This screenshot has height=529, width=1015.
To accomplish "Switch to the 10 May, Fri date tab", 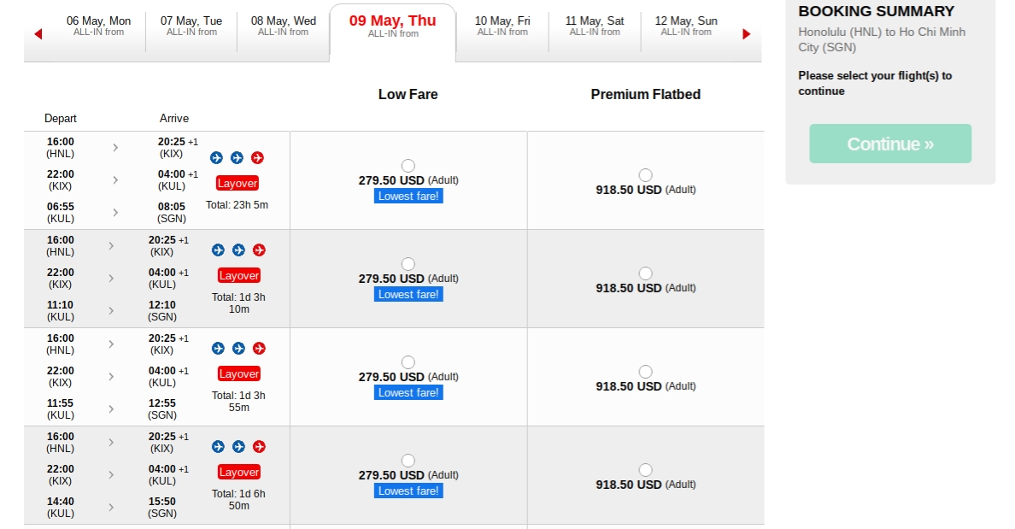I will pyautogui.click(x=502, y=26).
